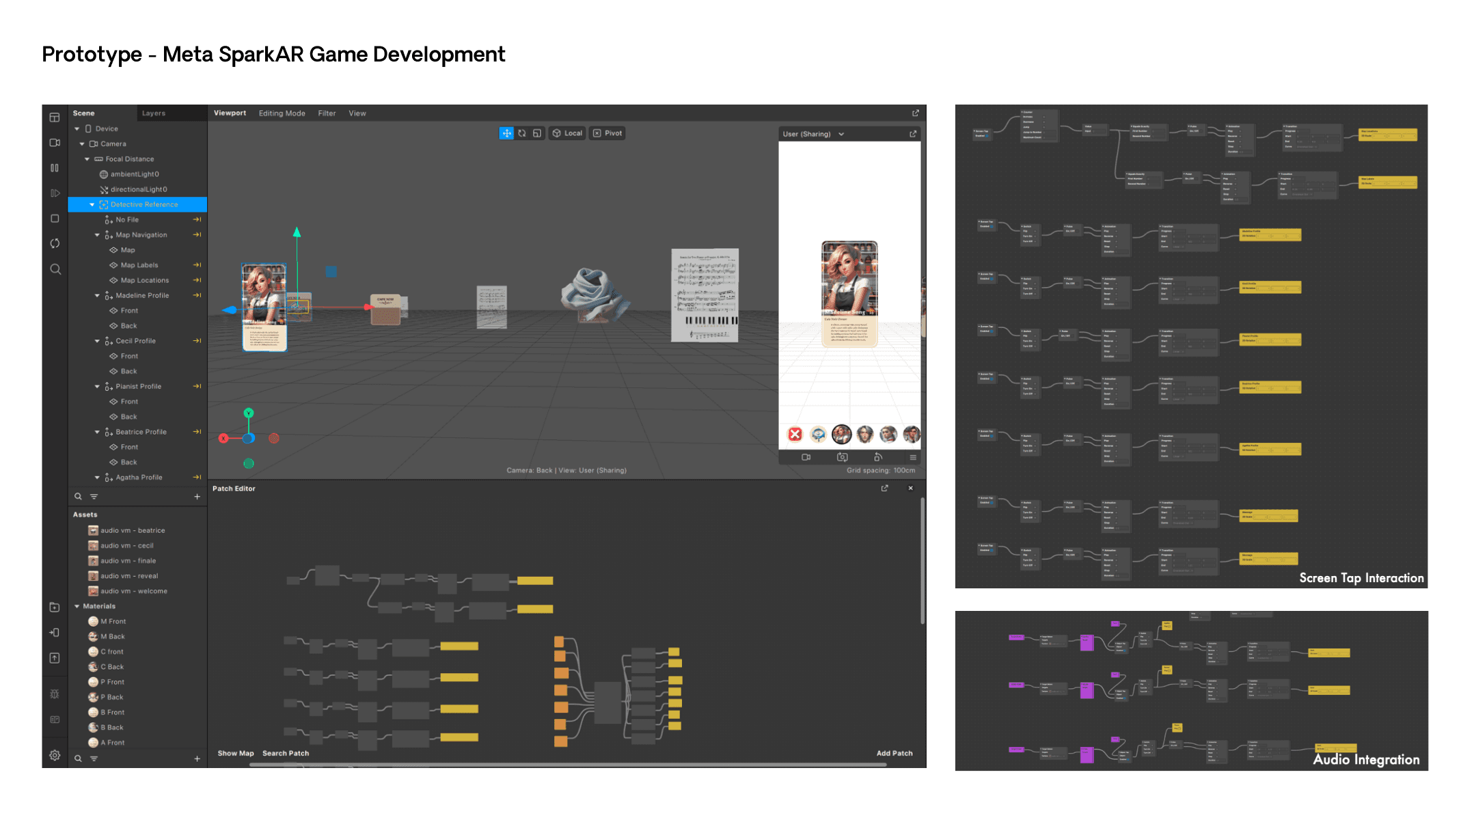Select the move/translate gizmo icon
1476x820 pixels.
point(503,133)
